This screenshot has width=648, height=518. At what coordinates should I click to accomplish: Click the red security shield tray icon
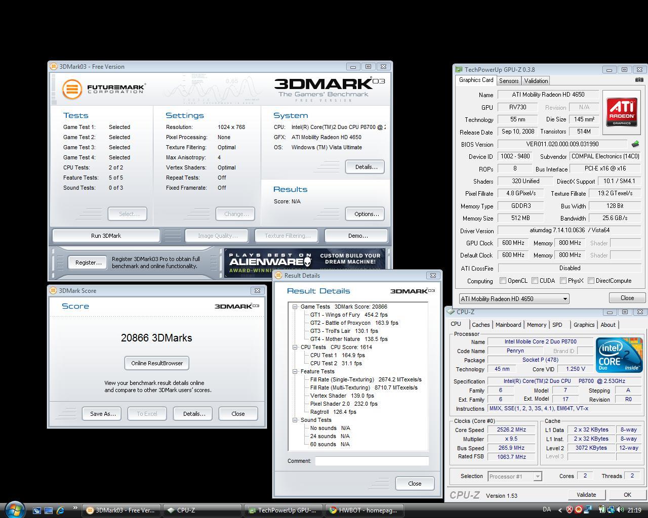click(x=570, y=510)
